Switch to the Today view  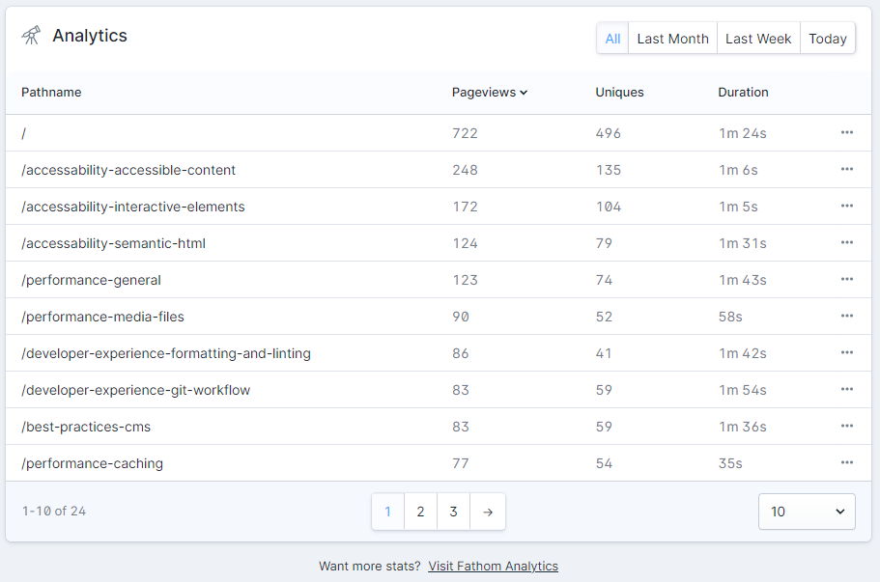pyautogui.click(x=827, y=38)
